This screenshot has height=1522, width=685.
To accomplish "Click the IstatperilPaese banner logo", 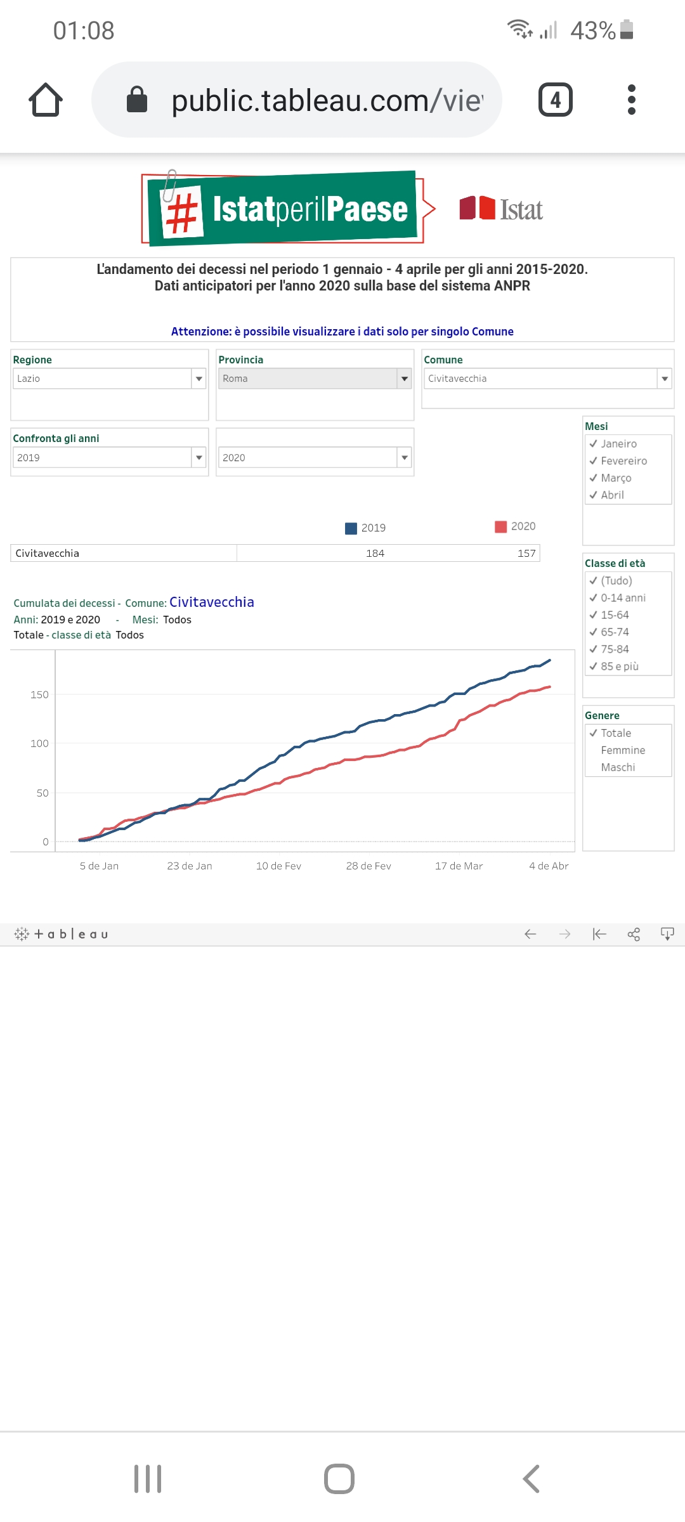I will [x=284, y=209].
